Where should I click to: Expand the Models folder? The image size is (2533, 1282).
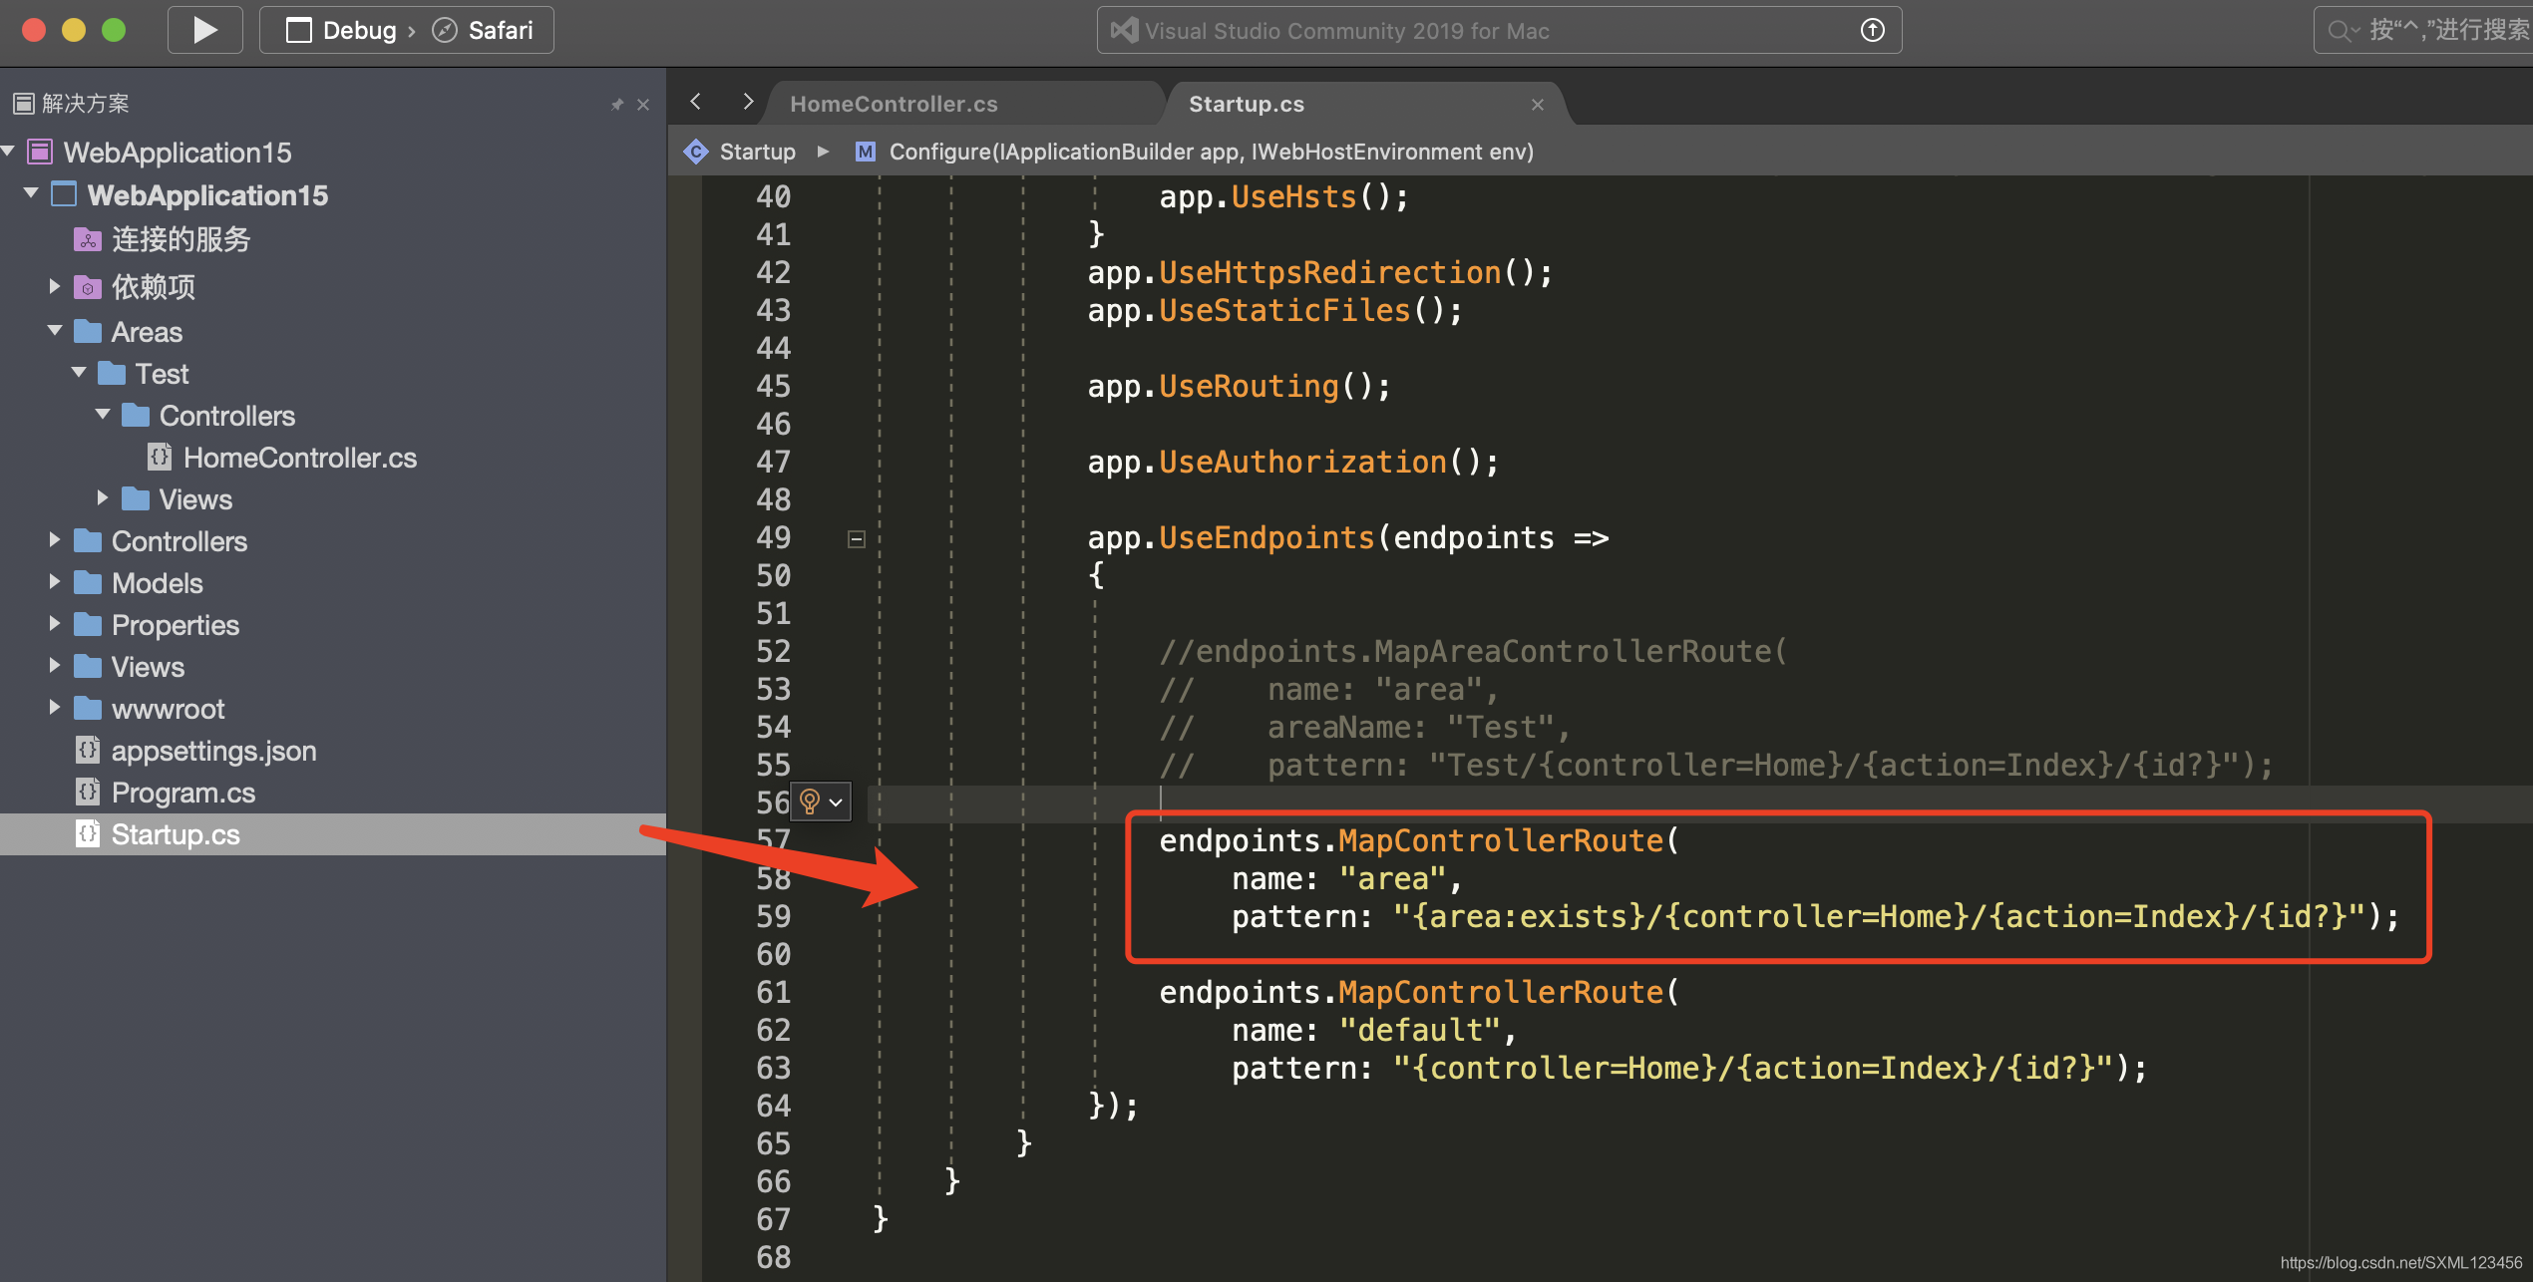pos(55,582)
